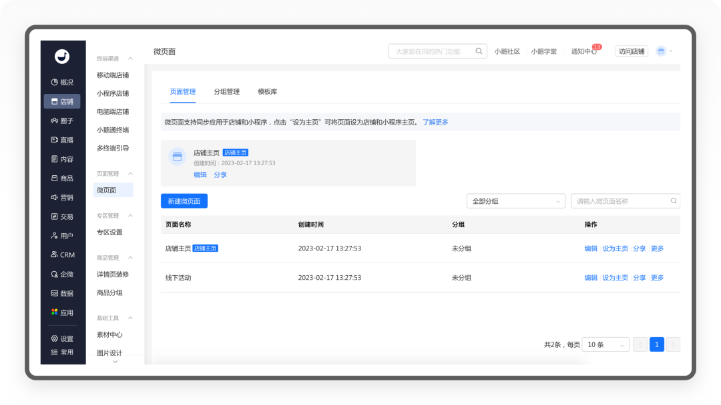Image resolution: width=721 pixels, height=405 pixels.
Task: Open 设置 settings in the sidebar
Action: (x=62, y=338)
